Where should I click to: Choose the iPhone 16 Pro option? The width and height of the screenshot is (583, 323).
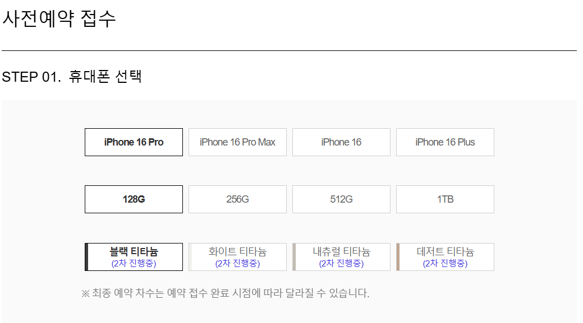[x=134, y=142]
